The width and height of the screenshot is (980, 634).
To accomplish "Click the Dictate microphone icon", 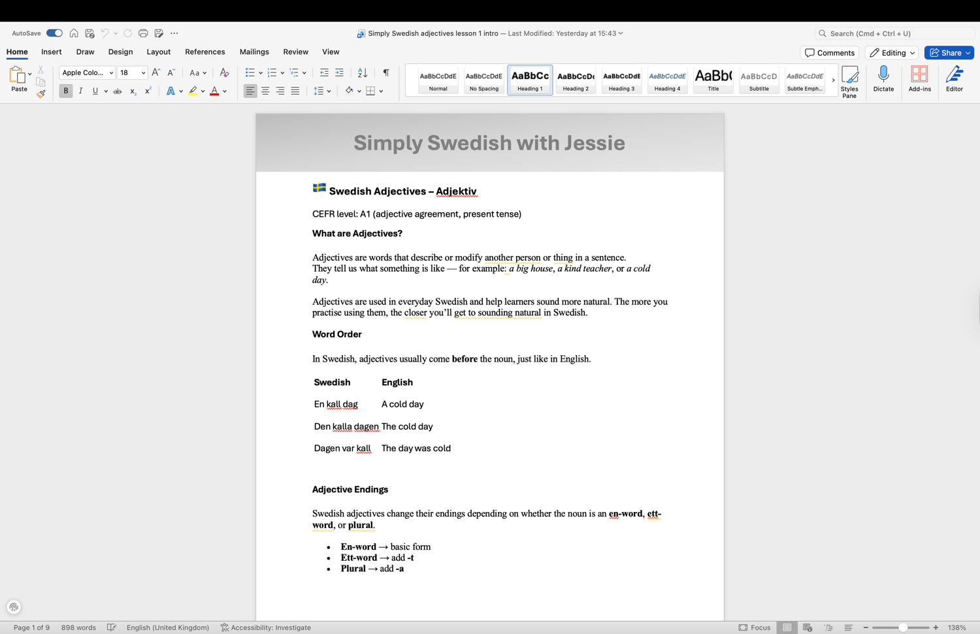I will click(883, 79).
